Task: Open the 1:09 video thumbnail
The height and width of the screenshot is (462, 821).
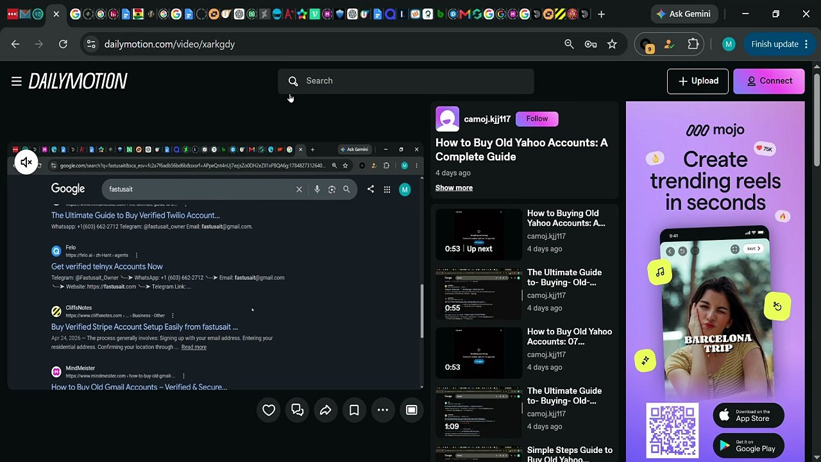Action: tap(478, 411)
